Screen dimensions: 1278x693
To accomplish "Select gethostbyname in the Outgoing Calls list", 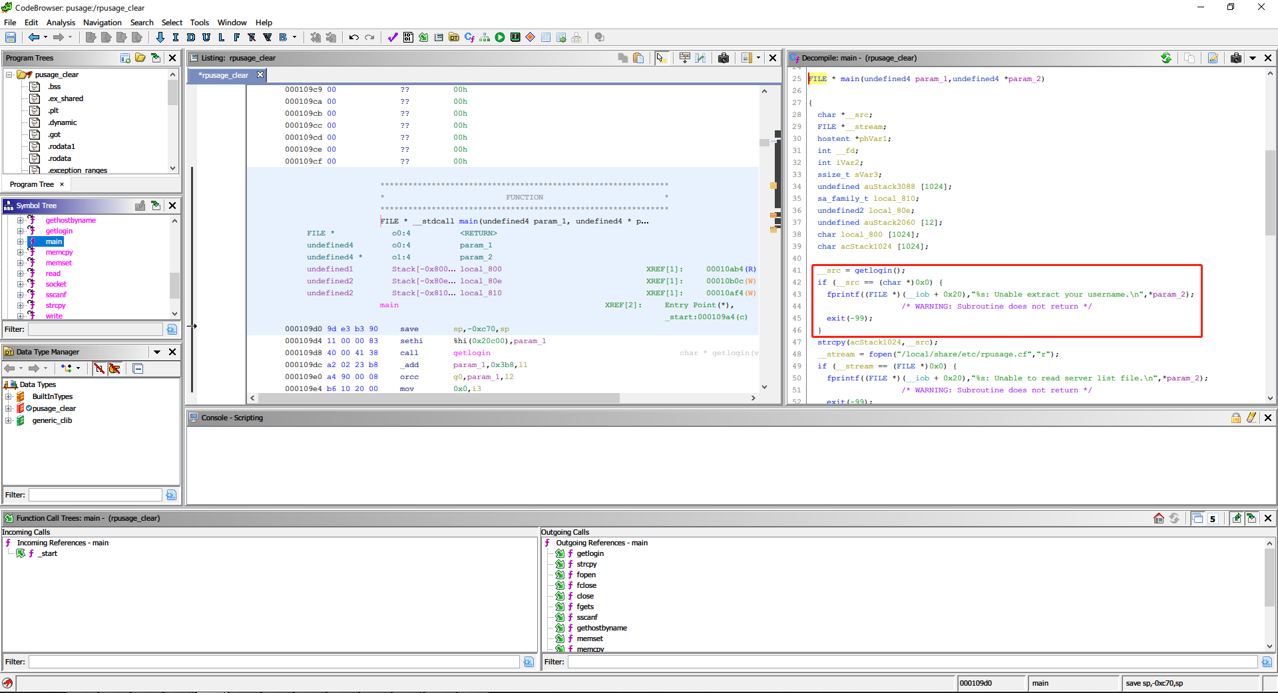I will coord(601,628).
